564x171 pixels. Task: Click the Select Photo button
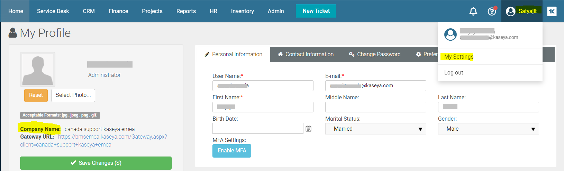click(73, 95)
